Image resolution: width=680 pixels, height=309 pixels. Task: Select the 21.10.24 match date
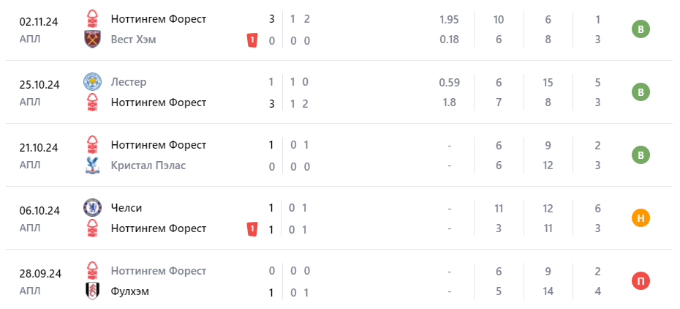39,148
